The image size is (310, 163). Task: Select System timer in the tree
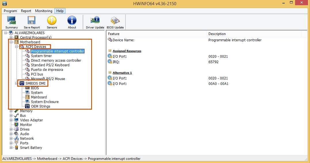pyautogui.click(x=41, y=56)
